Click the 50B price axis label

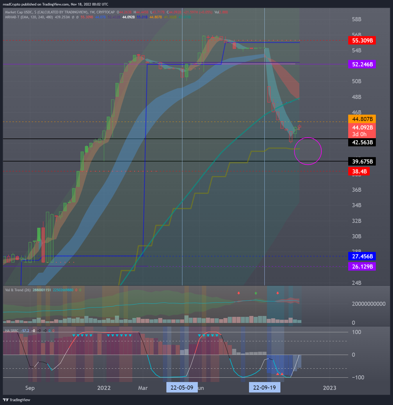pos(357,81)
